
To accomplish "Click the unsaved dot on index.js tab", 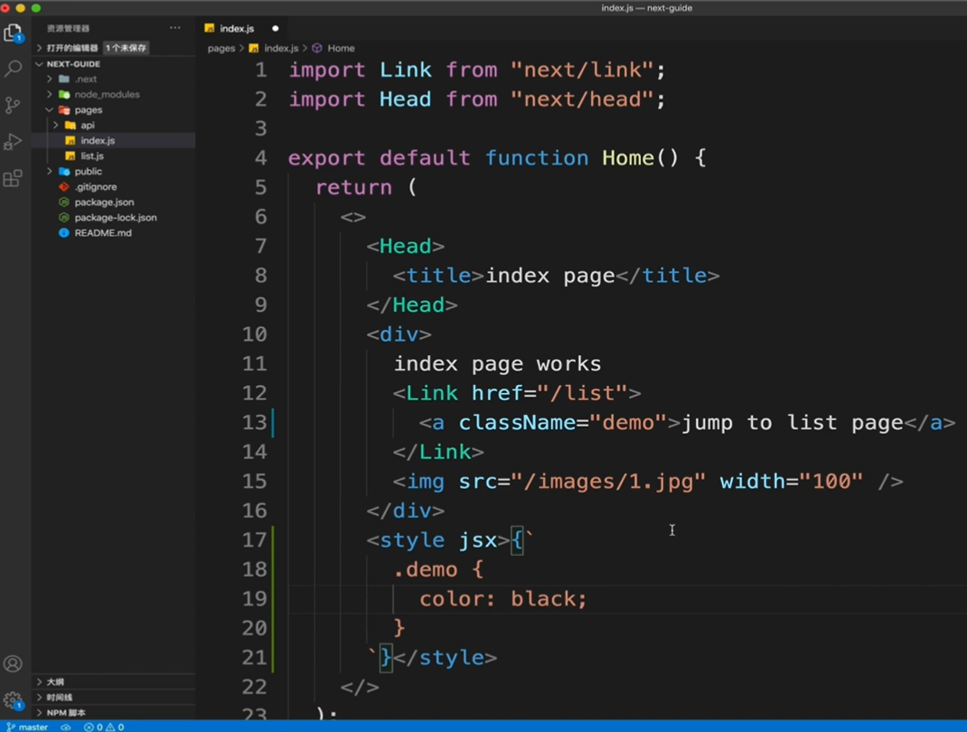I will tap(275, 28).
